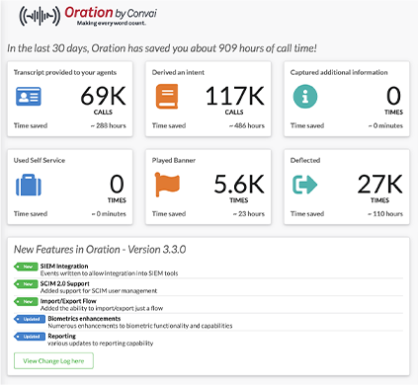Select the Import/Export Flow feature entry

point(209,304)
